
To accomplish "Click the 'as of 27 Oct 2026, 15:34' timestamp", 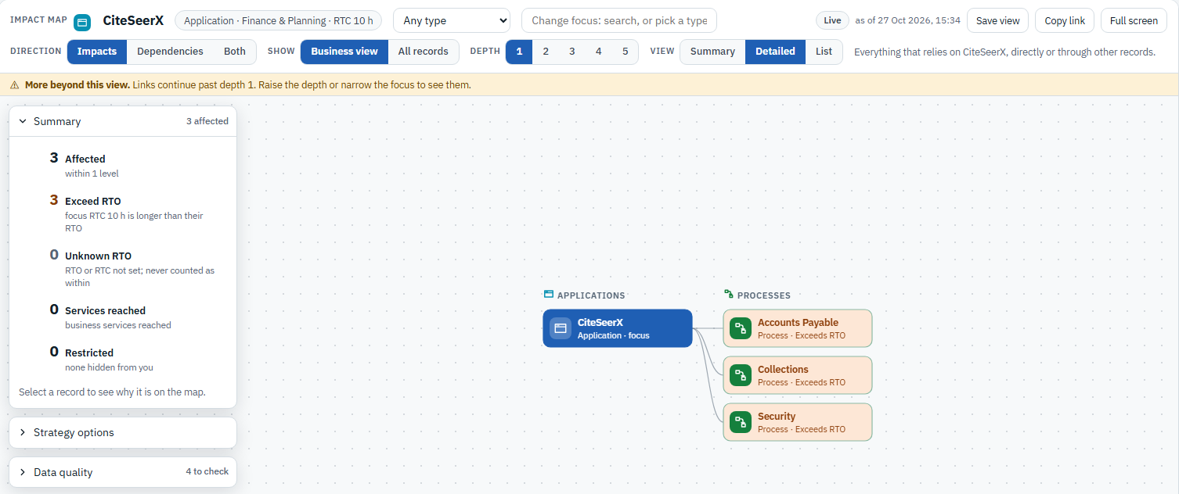I will (908, 20).
